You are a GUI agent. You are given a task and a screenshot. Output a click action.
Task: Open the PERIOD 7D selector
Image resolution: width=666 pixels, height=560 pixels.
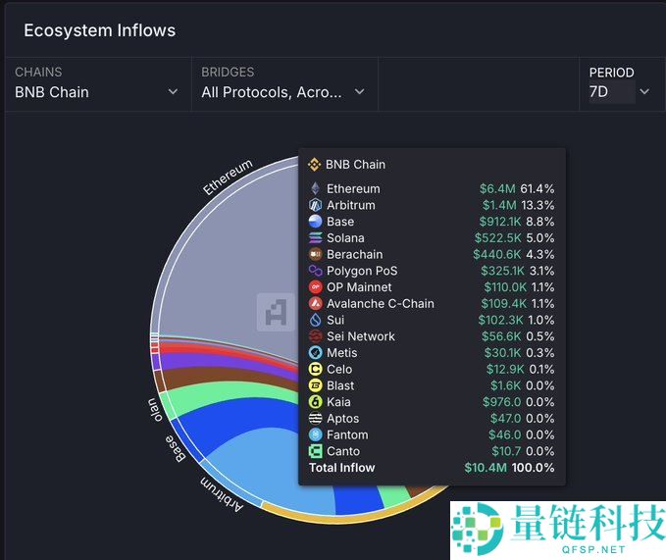coord(622,84)
